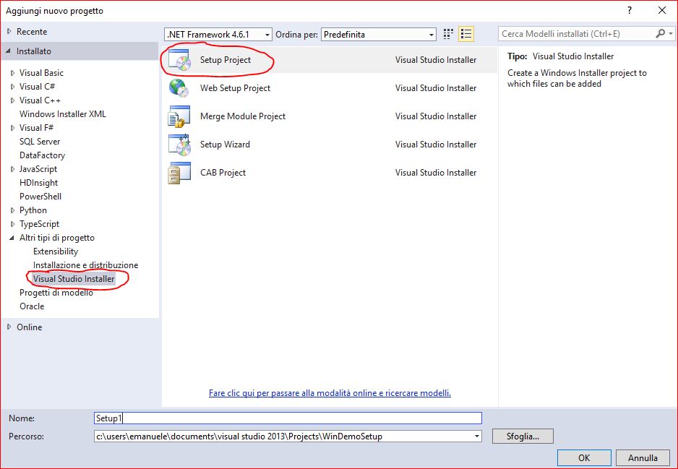Click the Annulla cancel button
Image resolution: width=678 pixels, height=469 pixels.
pos(643,458)
